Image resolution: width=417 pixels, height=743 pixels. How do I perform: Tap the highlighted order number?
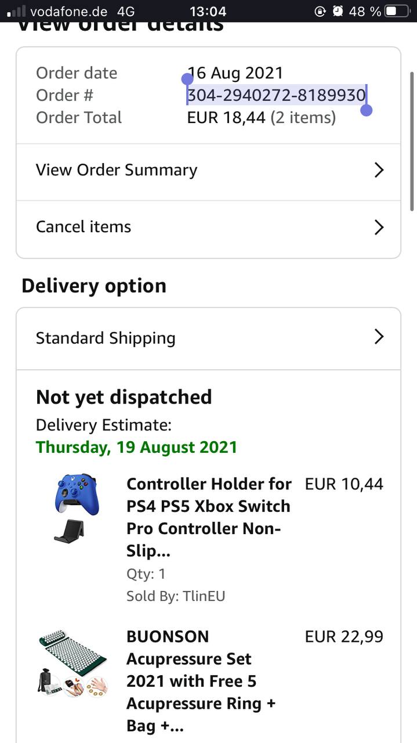coord(276,95)
